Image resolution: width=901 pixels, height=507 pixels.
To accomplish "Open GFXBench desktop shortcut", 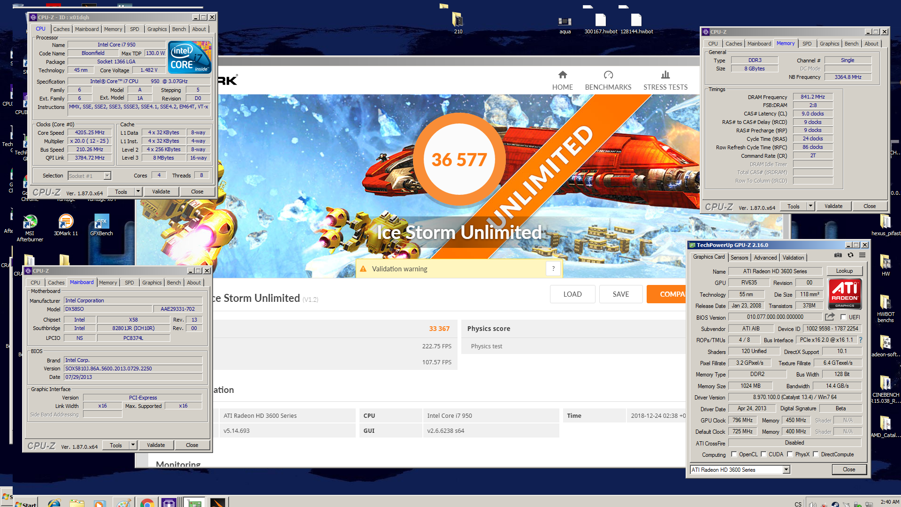I will tap(101, 225).
